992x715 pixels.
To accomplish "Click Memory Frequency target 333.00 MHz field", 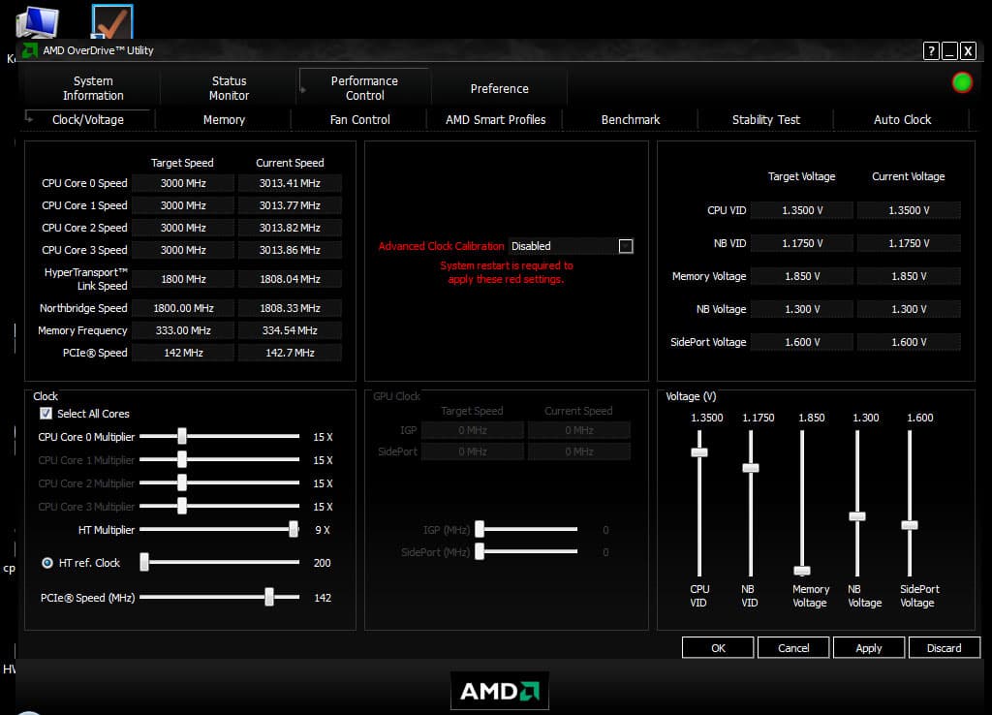I will (183, 330).
